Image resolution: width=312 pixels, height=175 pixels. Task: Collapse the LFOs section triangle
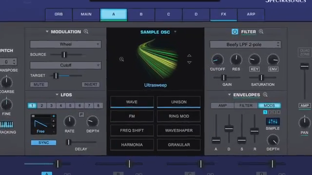[57, 95]
